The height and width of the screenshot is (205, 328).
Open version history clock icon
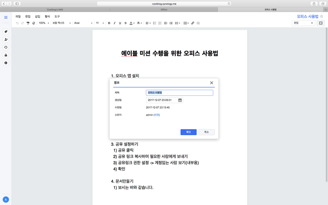point(6,47)
